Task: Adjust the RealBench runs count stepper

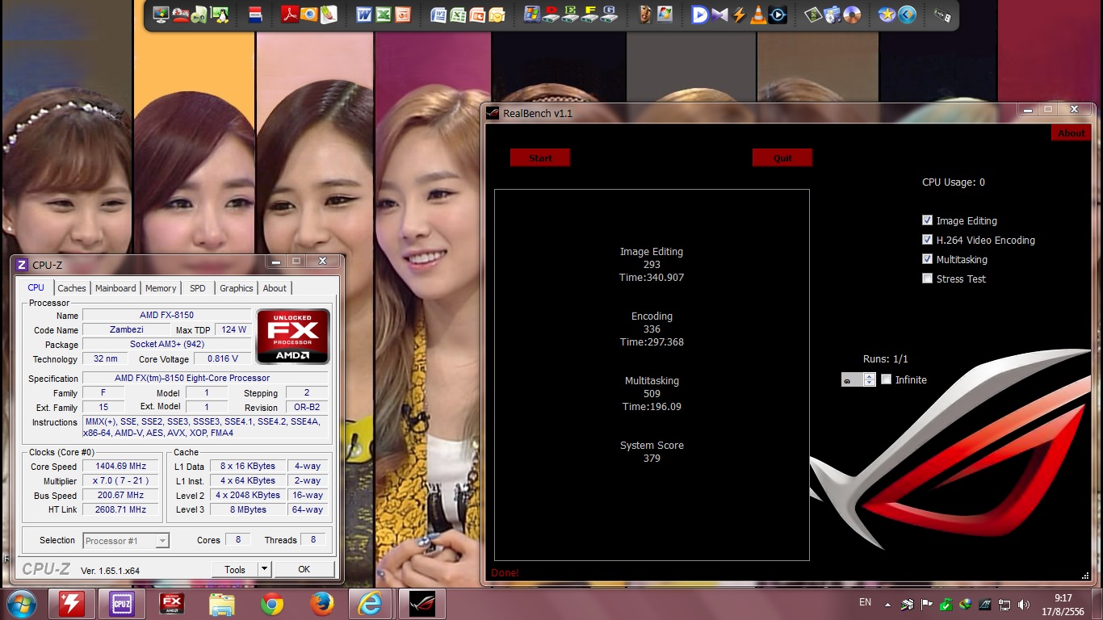Action: 870,379
